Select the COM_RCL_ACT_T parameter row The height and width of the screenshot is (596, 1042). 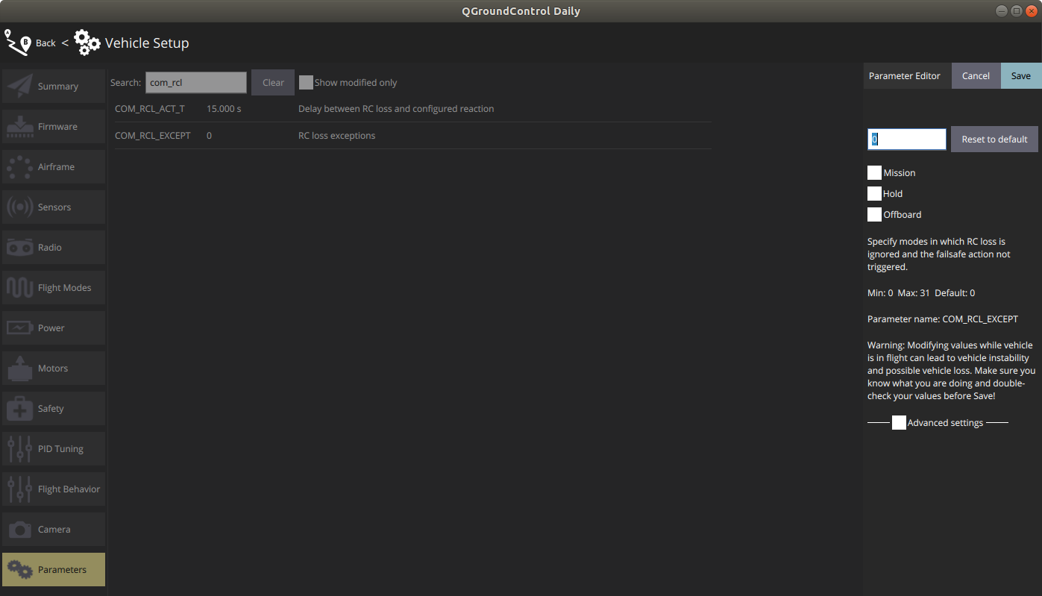[x=412, y=109]
